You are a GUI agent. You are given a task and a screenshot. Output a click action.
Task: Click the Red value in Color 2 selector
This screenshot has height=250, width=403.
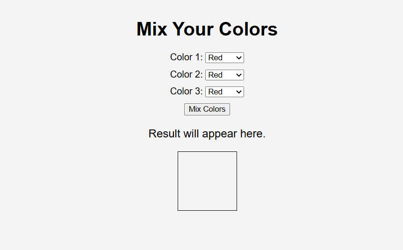click(x=216, y=75)
